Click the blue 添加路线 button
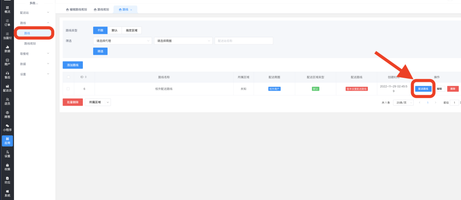This screenshot has height=200, width=461. [x=72, y=65]
